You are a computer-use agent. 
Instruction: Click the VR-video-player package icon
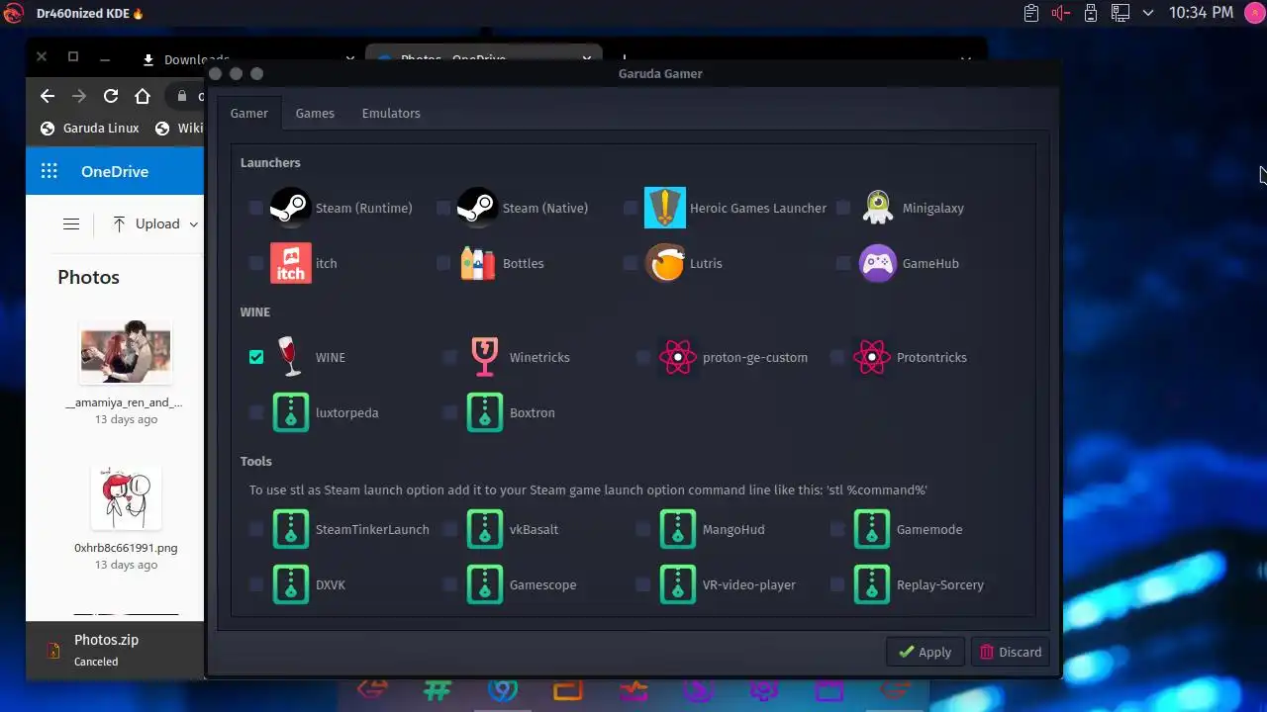[678, 584]
